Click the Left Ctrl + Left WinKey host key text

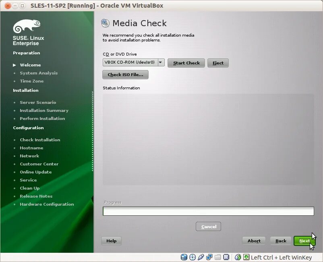coord(281,258)
